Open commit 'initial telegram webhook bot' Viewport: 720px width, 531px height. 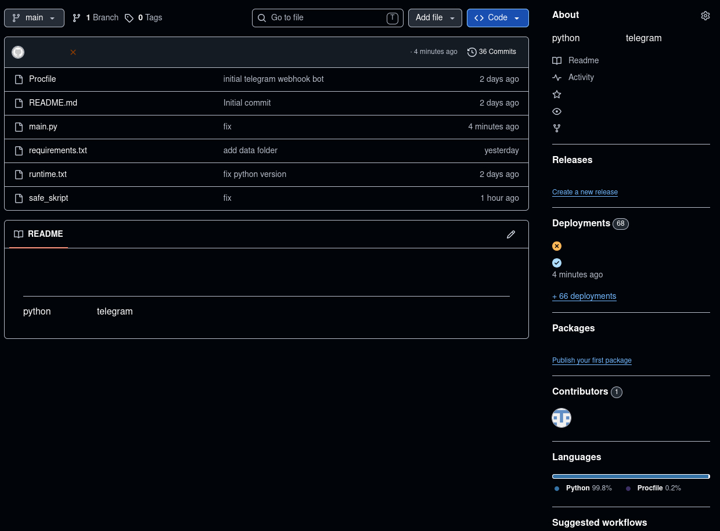pos(273,79)
